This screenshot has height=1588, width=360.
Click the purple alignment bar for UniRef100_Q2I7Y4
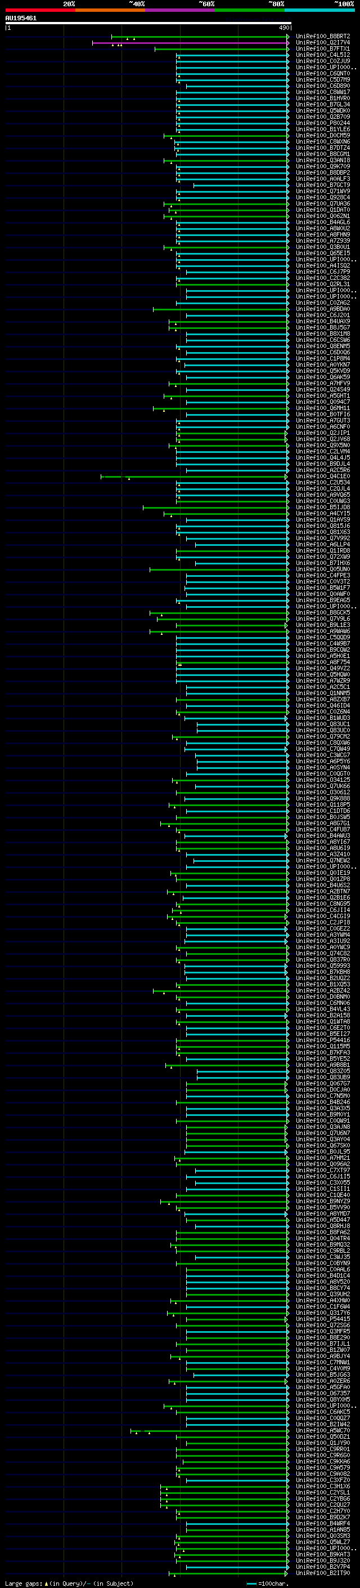tap(190, 43)
